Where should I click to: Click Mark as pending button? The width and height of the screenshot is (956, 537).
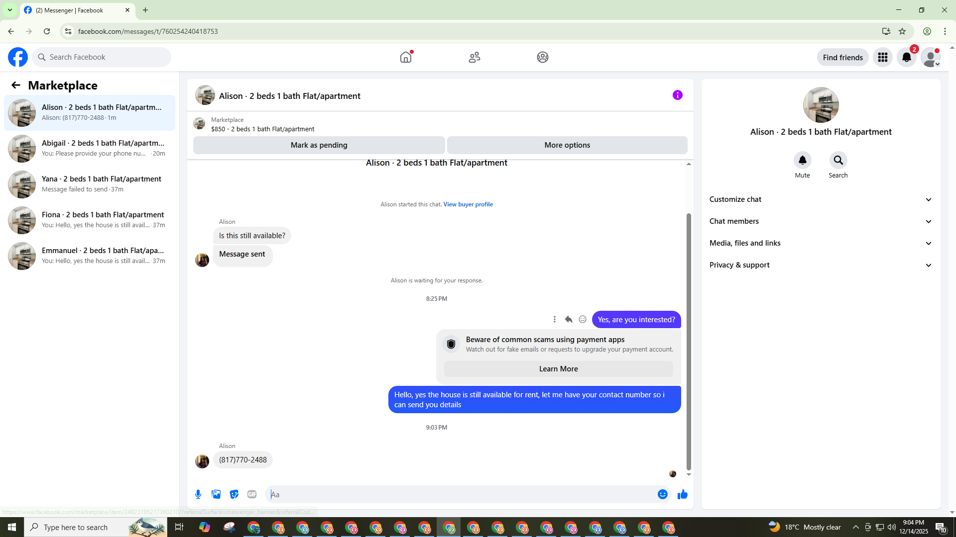[319, 145]
